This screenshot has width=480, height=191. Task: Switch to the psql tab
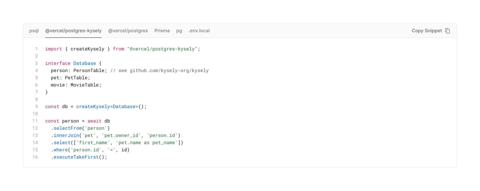point(34,31)
